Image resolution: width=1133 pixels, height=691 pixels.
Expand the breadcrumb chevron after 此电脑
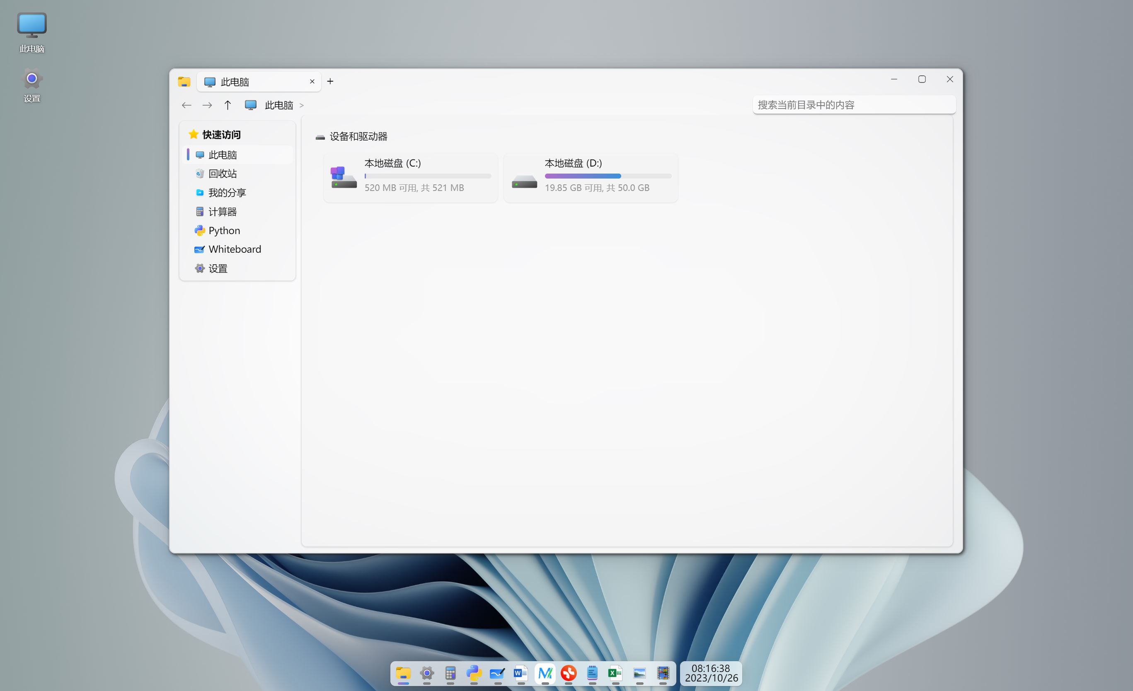[302, 105]
